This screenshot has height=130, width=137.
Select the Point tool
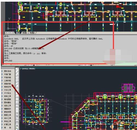point(17,110)
